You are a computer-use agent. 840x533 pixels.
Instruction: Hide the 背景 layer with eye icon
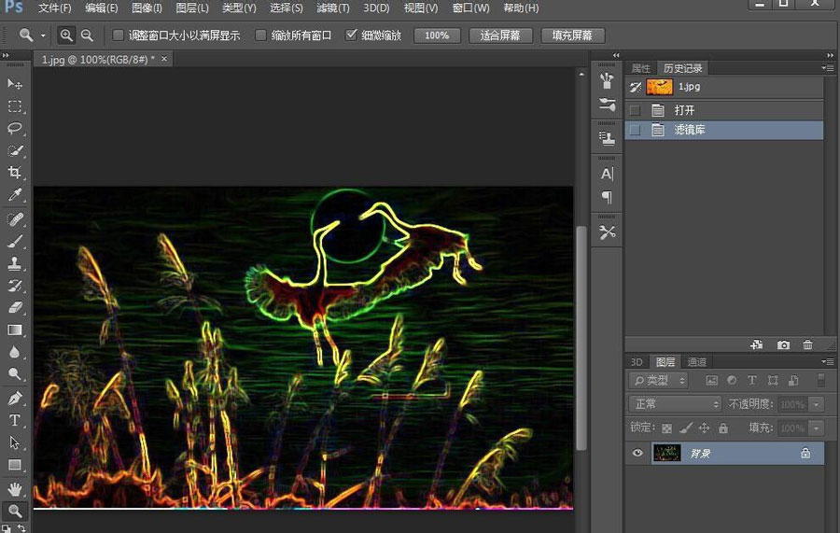coord(638,453)
